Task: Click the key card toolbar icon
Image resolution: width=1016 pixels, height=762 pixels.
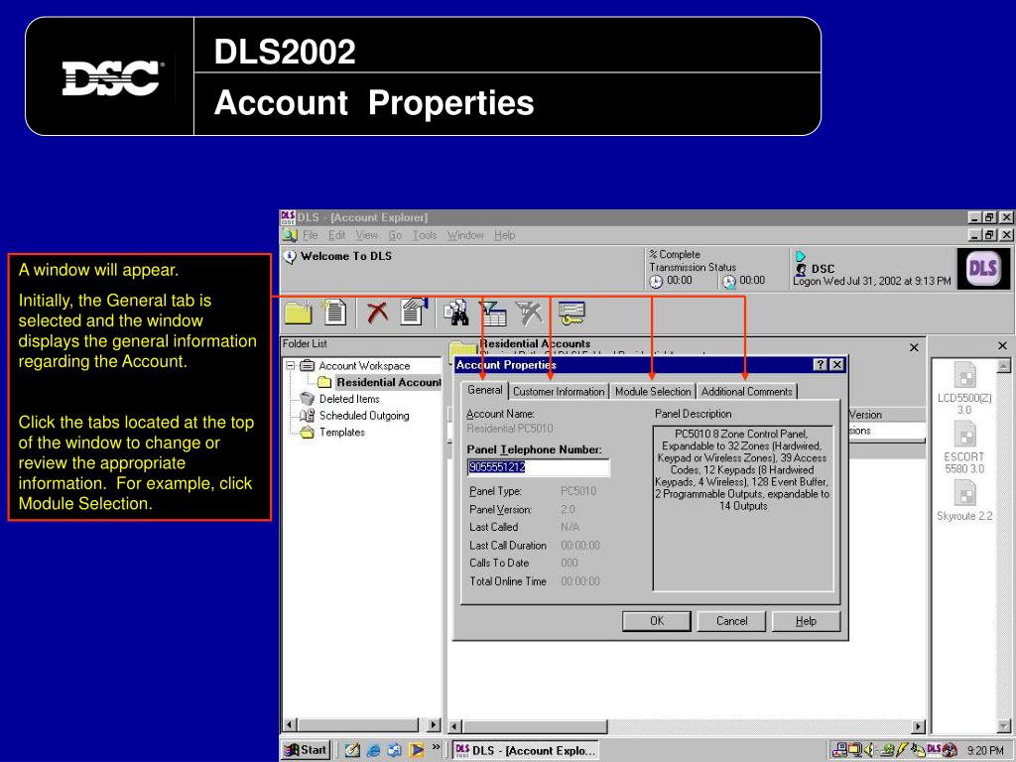Action: (572, 312)
